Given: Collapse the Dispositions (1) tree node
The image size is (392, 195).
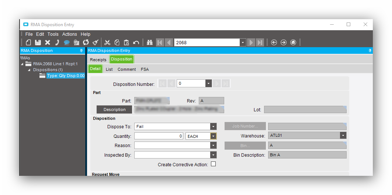Looking at the screenshot, I should coord(29,70).
